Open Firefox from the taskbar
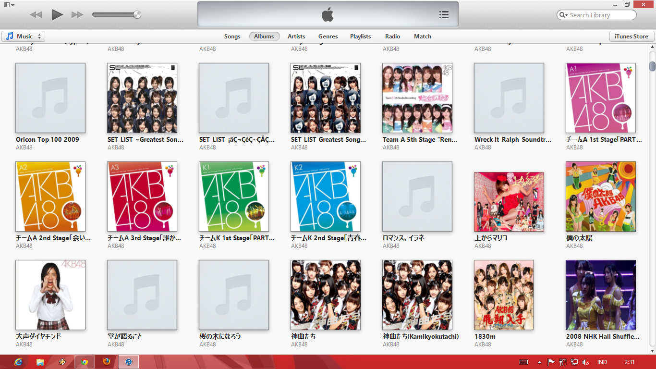 click(106, 362)
